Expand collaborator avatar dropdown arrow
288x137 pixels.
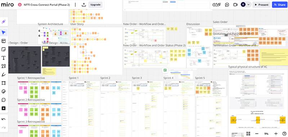click(248, 5)
